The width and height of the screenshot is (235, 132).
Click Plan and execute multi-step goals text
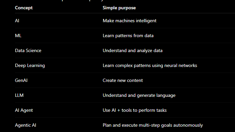137,125
